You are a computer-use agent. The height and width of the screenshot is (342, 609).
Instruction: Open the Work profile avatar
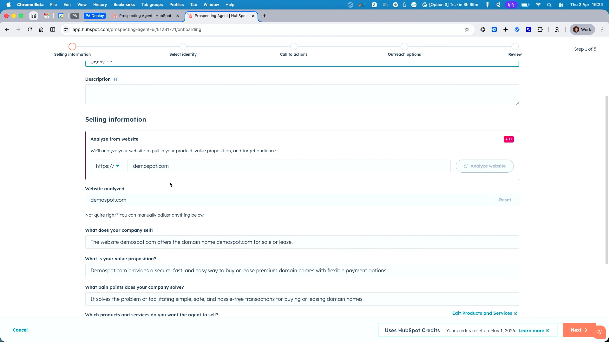coord(582,29)
